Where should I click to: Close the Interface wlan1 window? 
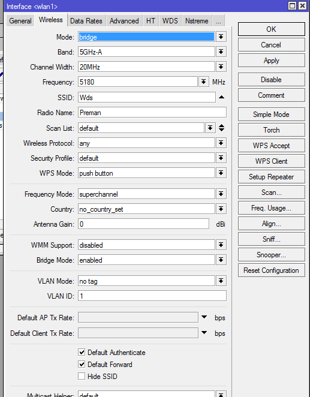point(302,5)
